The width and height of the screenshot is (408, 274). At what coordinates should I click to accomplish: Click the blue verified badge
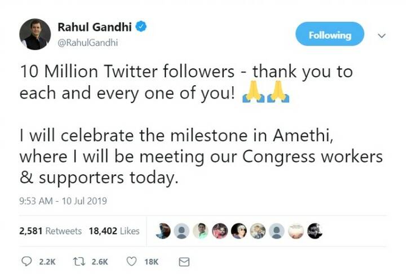tap(143, 28)
